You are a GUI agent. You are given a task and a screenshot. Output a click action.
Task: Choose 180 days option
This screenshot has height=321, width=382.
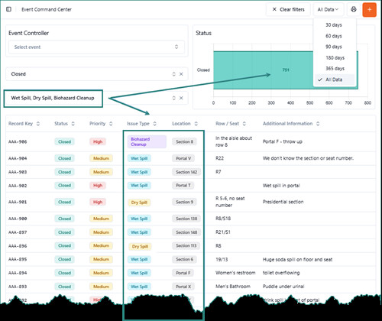tap(335, 58)
